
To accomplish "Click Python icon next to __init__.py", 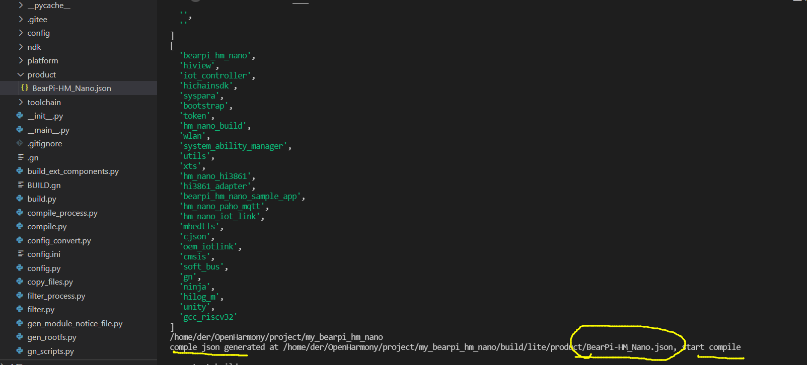I will pyautogui.click(x=20, y=116).
